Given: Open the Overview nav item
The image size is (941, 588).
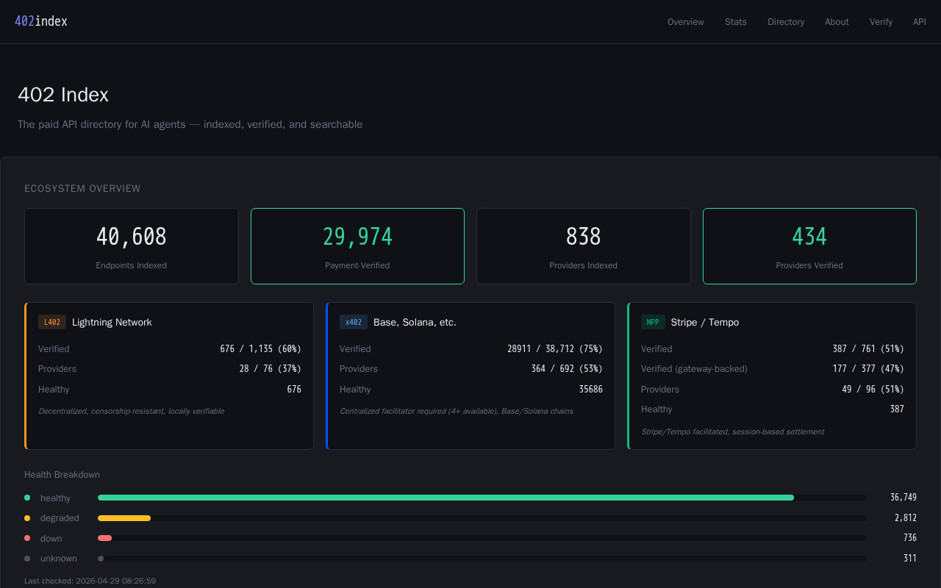Looking at the screenshot, I should tap(686, 22).
